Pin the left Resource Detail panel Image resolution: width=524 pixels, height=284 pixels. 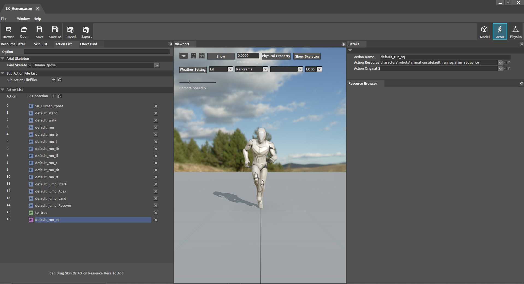click(x=170, y=44)
